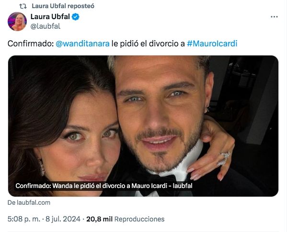The width and height of the screenshot is (287, 232).
Task: Click the card caption about Wanda's divorce
Action: 104,186
